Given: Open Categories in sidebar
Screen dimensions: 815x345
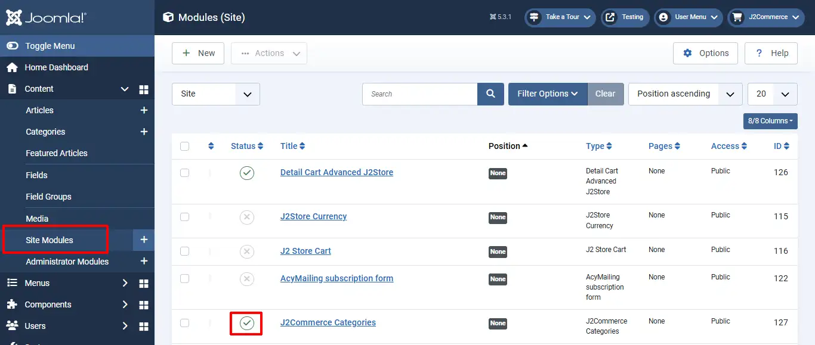Looking at the screenshot, I should tap(45, 132).
